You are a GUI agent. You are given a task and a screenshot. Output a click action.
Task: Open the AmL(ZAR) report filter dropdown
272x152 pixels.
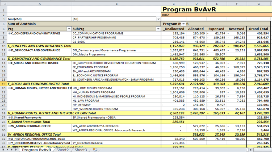click(x=158, y=19)
